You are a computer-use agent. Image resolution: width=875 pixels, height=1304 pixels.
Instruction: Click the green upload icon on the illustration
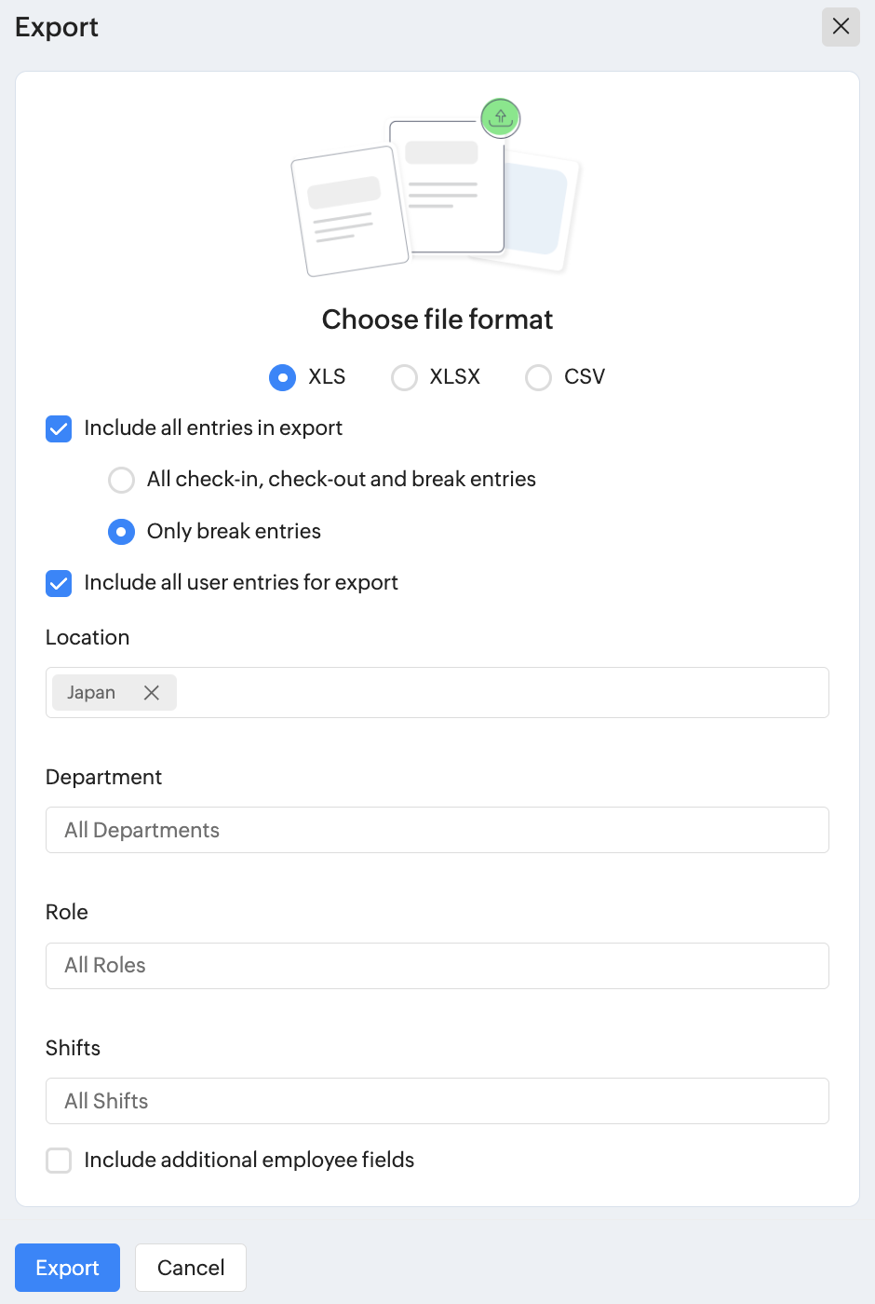pyautogui.click(x=501, y=117)
